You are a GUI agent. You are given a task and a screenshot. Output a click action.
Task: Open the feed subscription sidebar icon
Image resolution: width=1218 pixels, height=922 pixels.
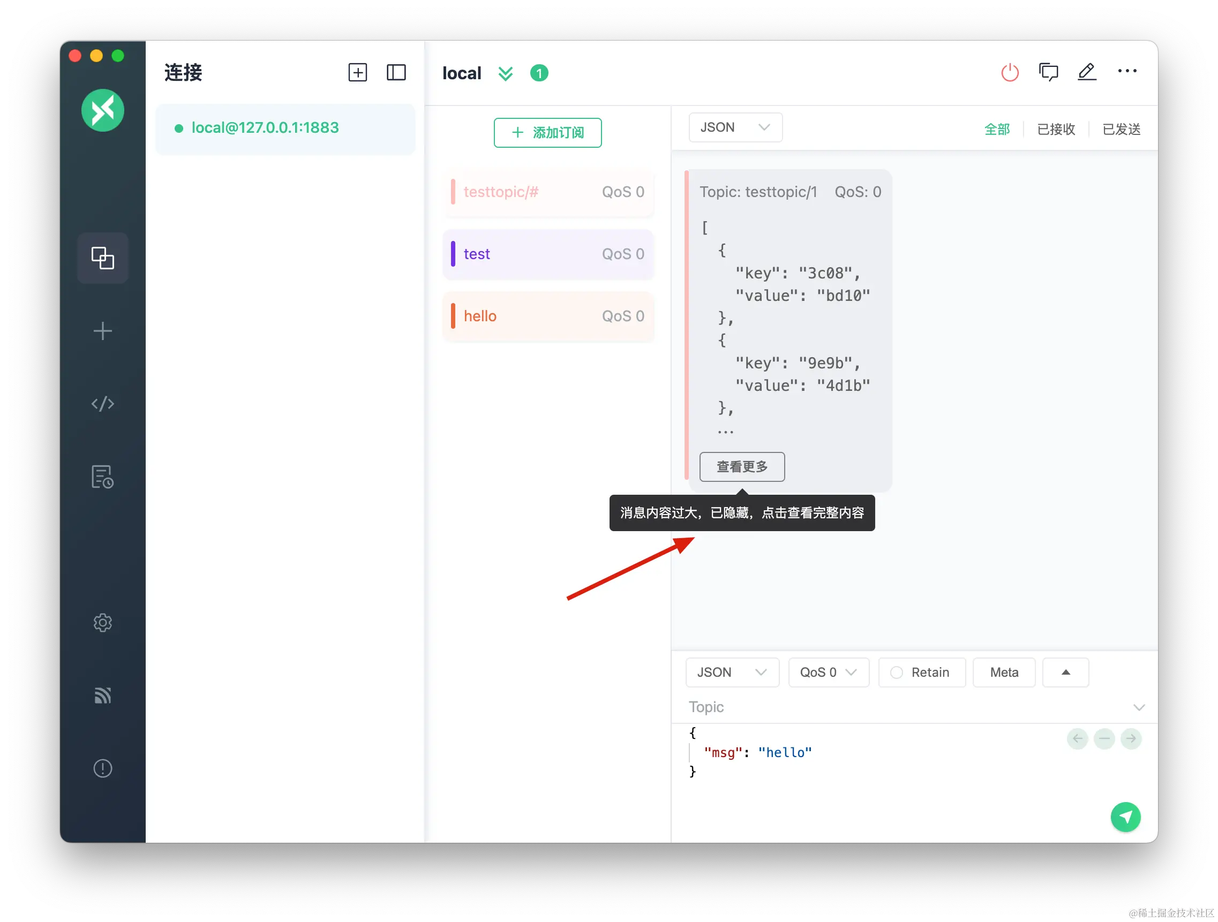pos(102,695)
